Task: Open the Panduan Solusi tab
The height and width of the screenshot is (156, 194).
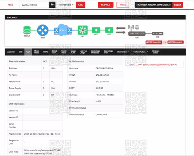Action: 156,52
